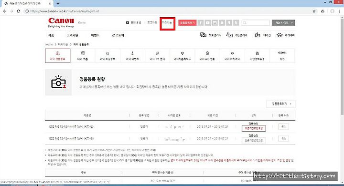This screenshot has height=186, width=344.
Task: Open the 이벤트 main menu
Action: [95, 35]
